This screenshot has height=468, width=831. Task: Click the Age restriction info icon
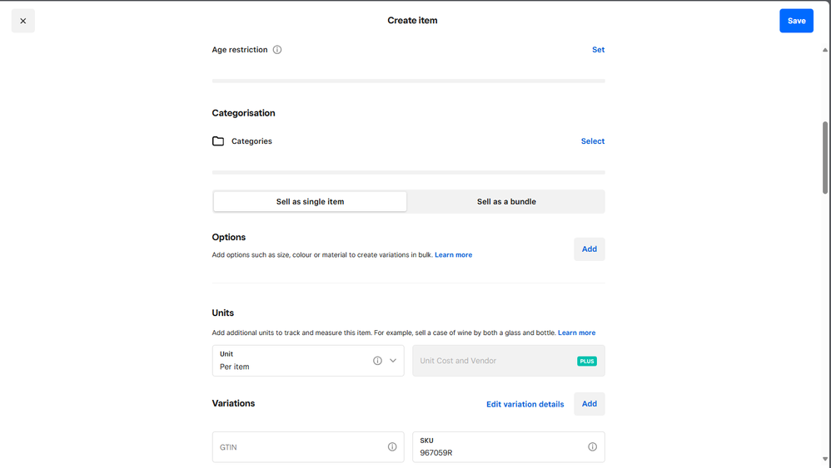point(277,50)
